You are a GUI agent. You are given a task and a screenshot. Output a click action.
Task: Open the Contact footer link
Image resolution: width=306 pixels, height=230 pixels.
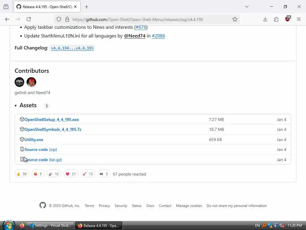[x=165, y=206]
